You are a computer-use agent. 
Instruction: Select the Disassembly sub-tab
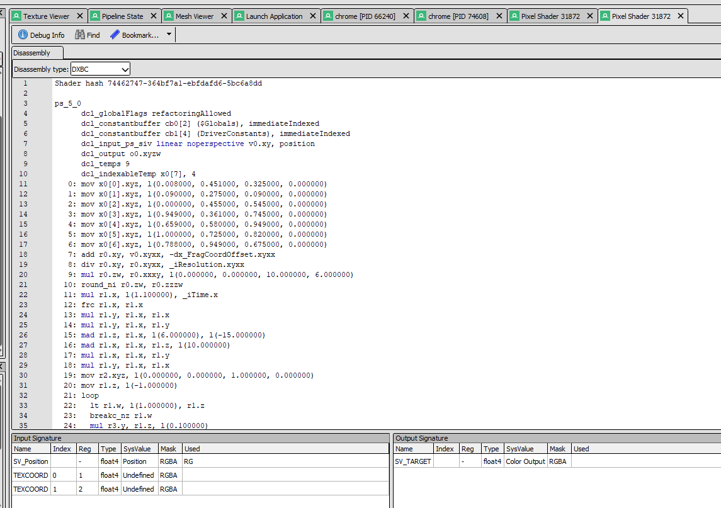(x=37, y=53)
